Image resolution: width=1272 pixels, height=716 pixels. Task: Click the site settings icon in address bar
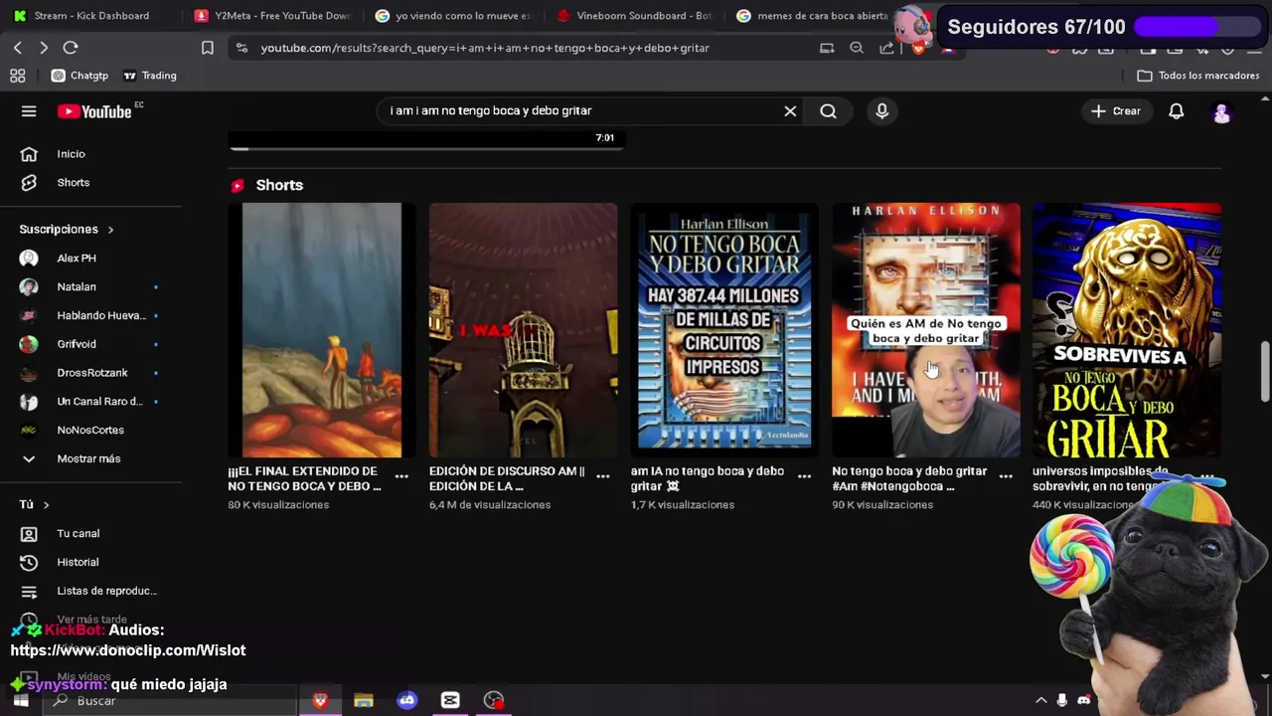click(241, 48)
